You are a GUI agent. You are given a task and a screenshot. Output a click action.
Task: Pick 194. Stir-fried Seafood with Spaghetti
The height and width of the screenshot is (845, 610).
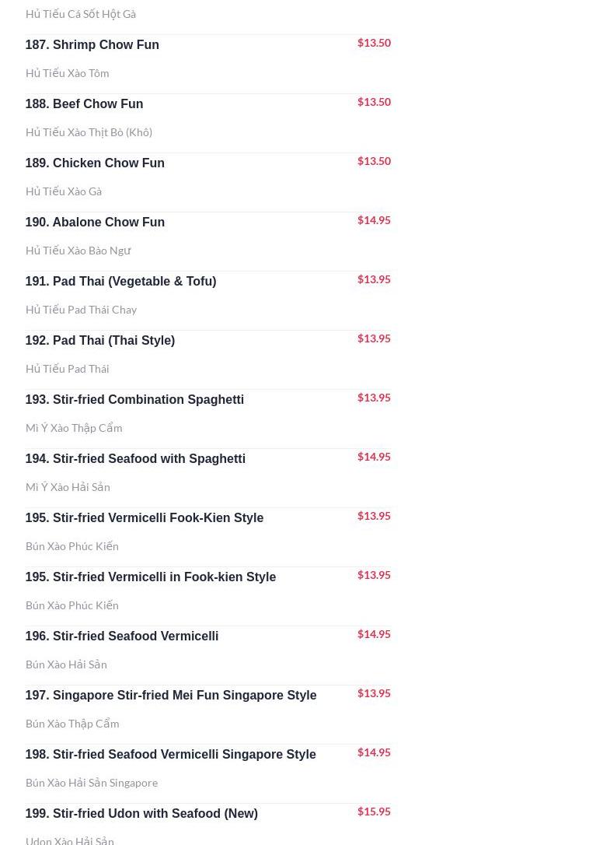135,459
